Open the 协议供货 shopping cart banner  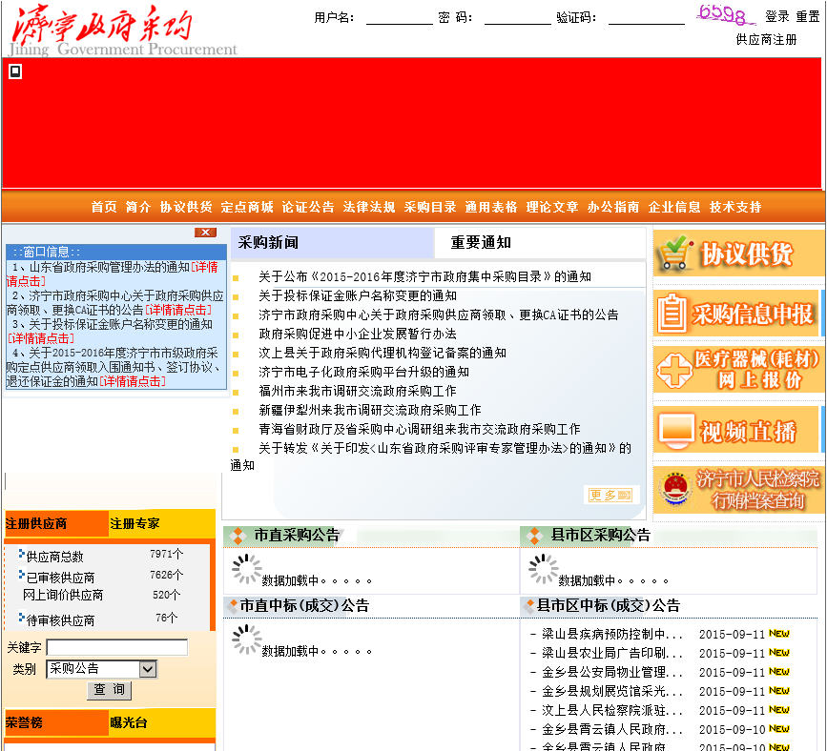[x=737, y=254]
